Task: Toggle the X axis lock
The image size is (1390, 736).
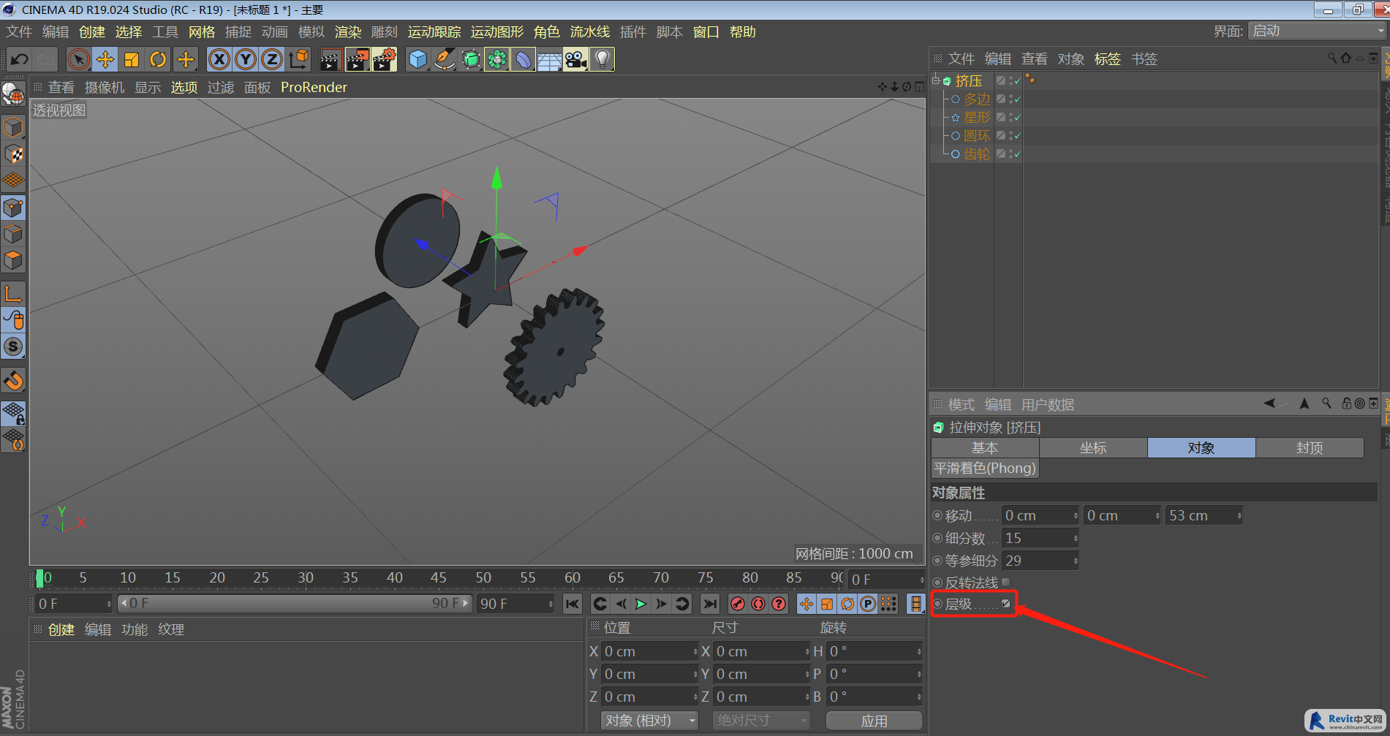Action: click(x=219, y=59)
